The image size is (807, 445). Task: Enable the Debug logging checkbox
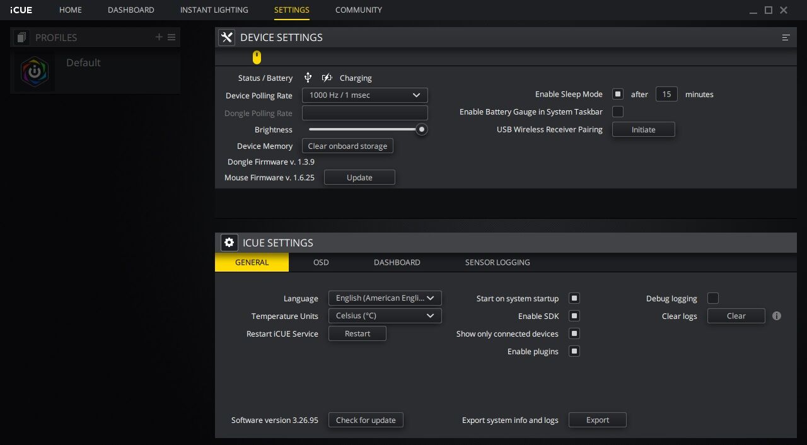point(713,298)
